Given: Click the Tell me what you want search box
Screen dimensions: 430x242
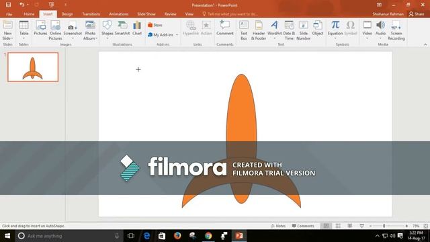Looking at the screenshot, I should [230, 14].
